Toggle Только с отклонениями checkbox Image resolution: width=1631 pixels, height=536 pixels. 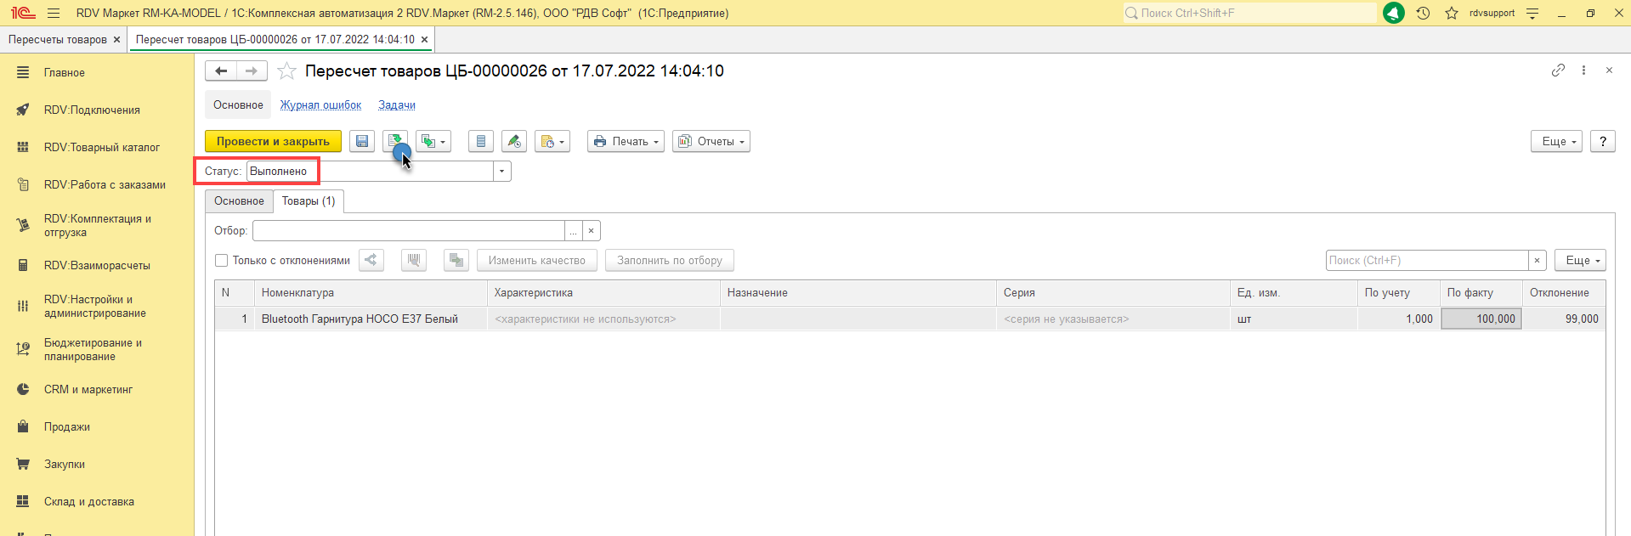tap(222, 261)
